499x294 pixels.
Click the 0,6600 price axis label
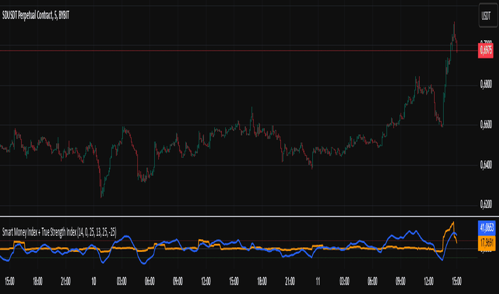click(486, 124)
